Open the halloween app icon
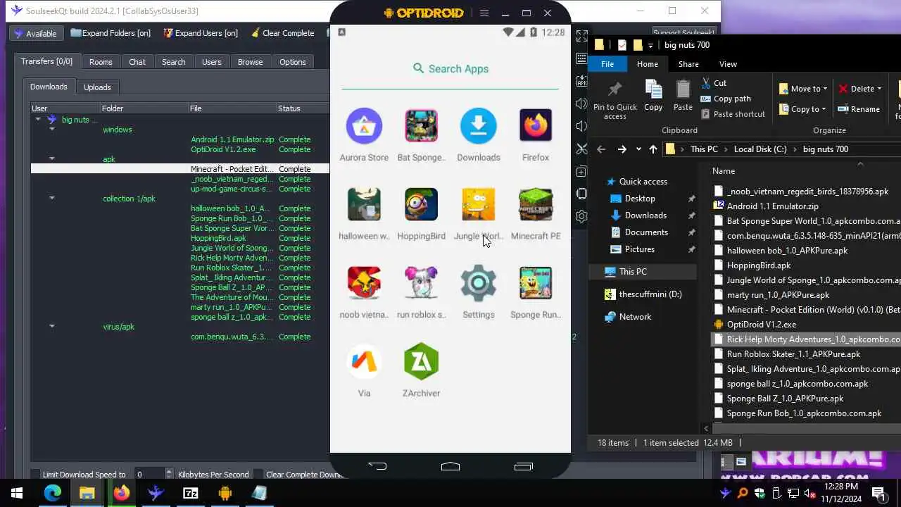901x507 pixels. [x=364, y=205]
